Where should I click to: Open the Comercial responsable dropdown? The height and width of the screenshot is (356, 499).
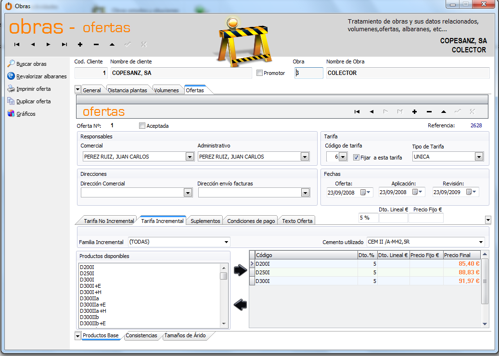(189, 157)
